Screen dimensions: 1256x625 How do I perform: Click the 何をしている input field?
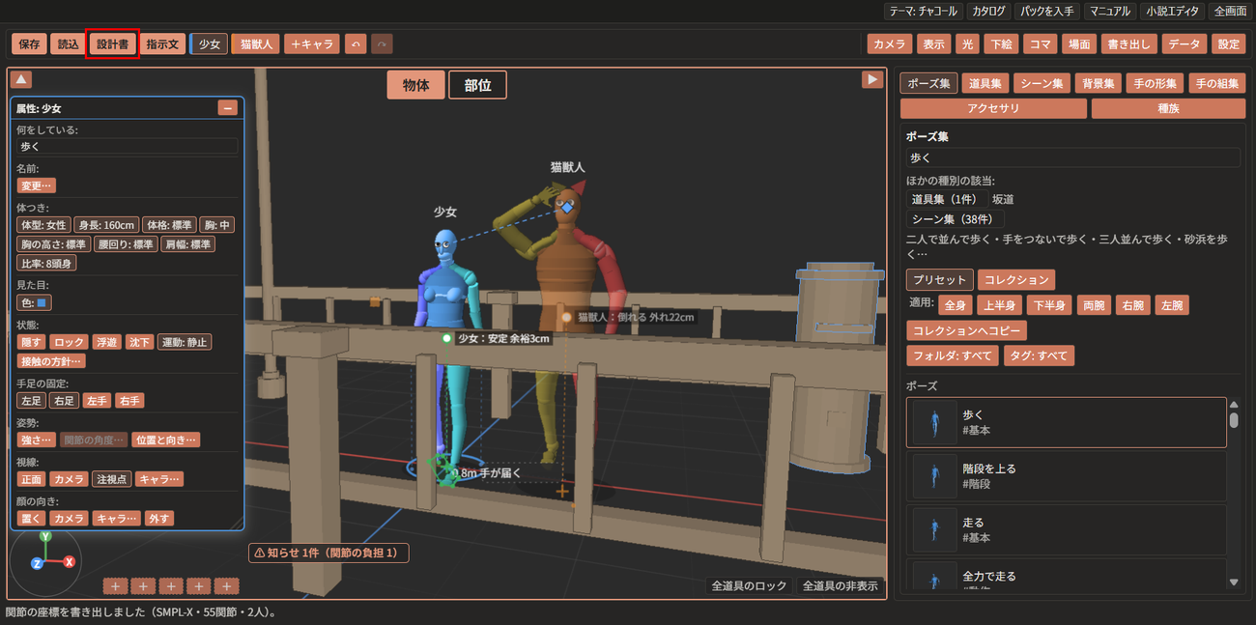coord(128,147)
